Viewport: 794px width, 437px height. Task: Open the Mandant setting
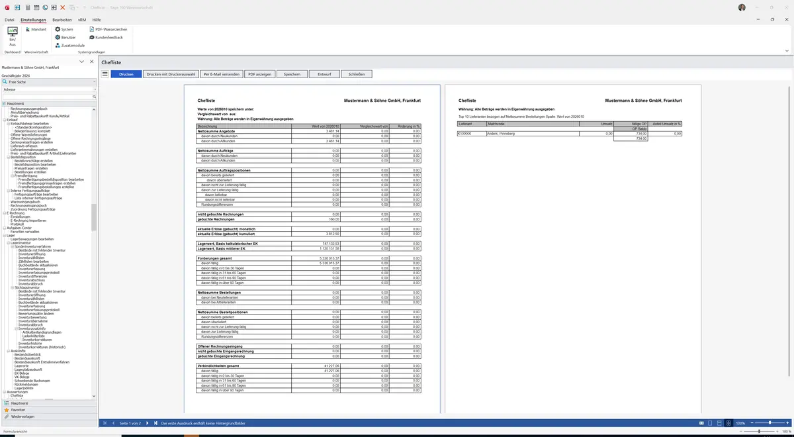35,29
